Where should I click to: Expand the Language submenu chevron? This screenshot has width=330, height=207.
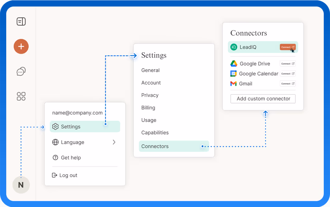[x=114, y=142]
